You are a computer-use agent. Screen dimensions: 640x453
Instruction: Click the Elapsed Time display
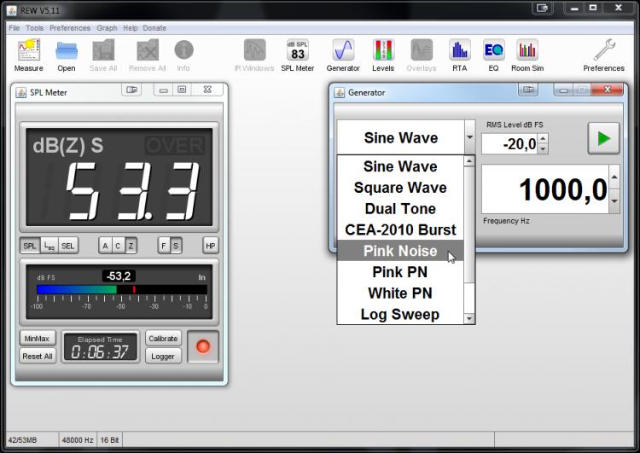coord(100,347)
